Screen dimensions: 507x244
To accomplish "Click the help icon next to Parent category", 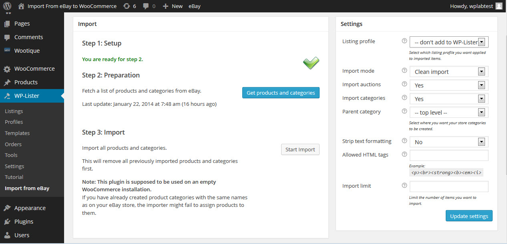I will tap(404, 111).
